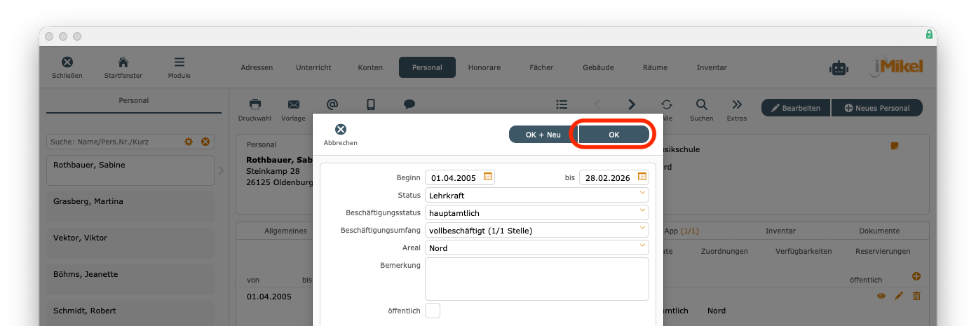976x326 pixels.
Task: Click the Startfenster home icon
Action: click(x=123, y=62)
